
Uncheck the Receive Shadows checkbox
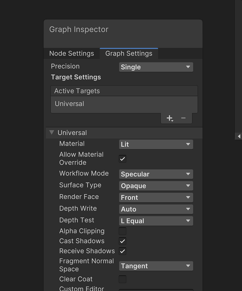[123, 251]
